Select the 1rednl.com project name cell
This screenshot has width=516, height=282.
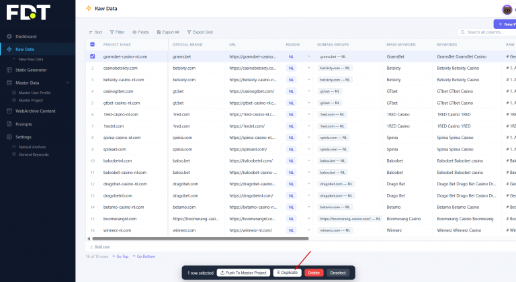pos(114,126)
